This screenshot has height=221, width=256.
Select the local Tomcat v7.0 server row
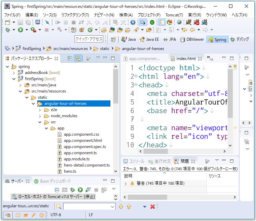click(x=53, y=197)
